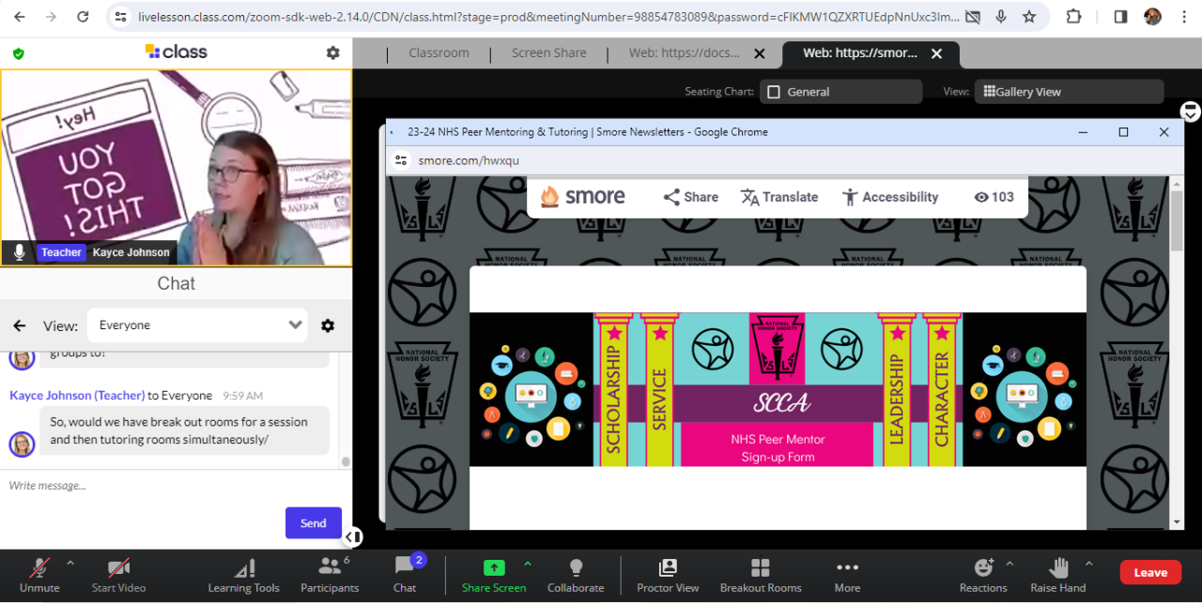Go back with the chat arrow
The image size is (1202, 603).
coord(19,325)
